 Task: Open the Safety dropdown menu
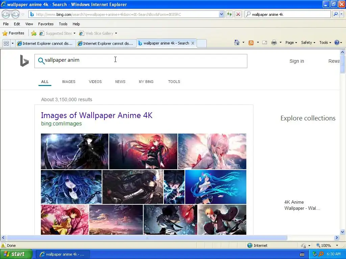pos(308,42)
